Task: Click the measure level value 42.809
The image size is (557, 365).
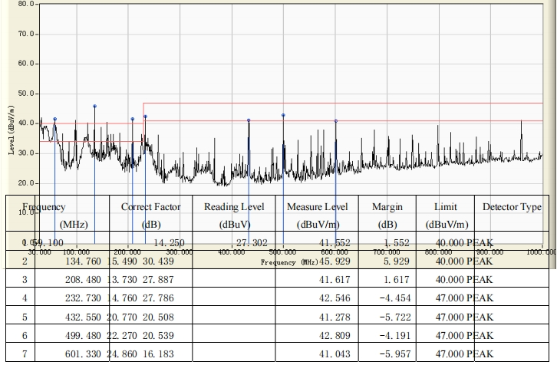Action: (x=335, y=336)
